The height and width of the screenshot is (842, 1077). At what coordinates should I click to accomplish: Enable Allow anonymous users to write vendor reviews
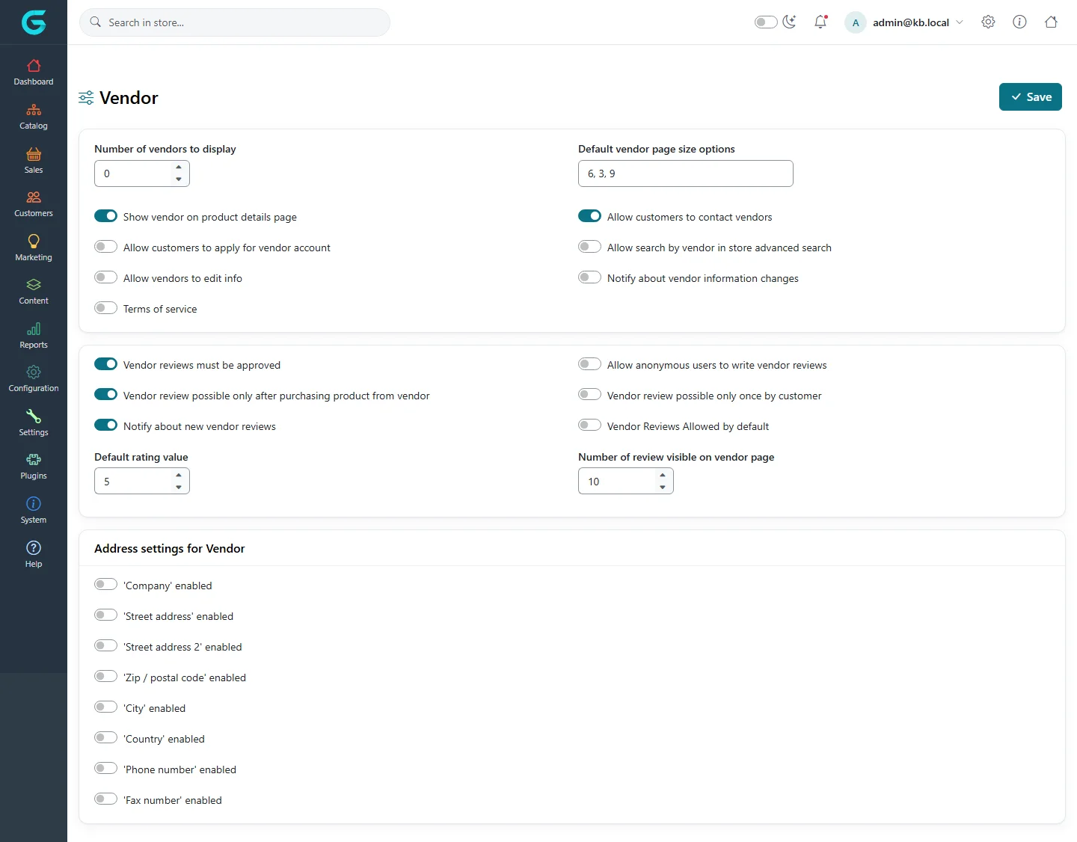[589, 364]
